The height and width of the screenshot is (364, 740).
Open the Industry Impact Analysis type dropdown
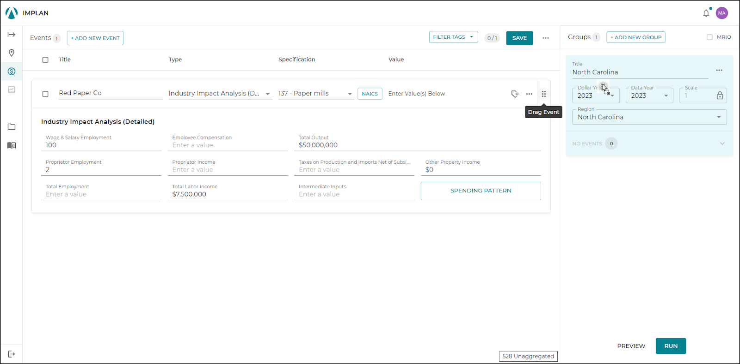click(x=220, y=94)
